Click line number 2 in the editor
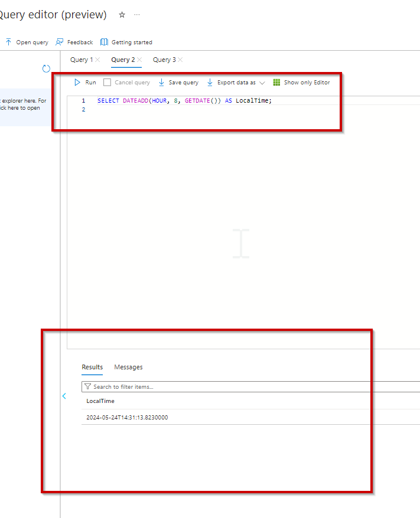Screen dimensions: 420x518 click(x=83, y=109)
